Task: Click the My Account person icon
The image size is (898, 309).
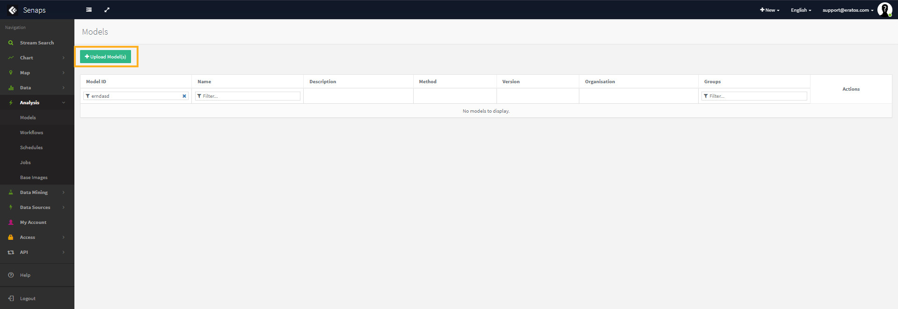Action: [11, 222]
